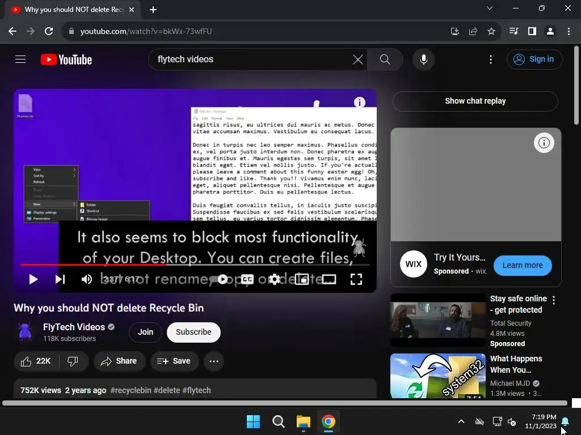
Task: Clear the search box text
Action: (357, 59)
